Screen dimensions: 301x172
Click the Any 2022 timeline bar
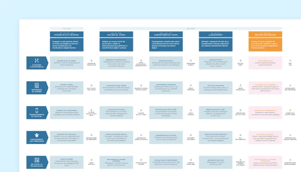[191, 29]
